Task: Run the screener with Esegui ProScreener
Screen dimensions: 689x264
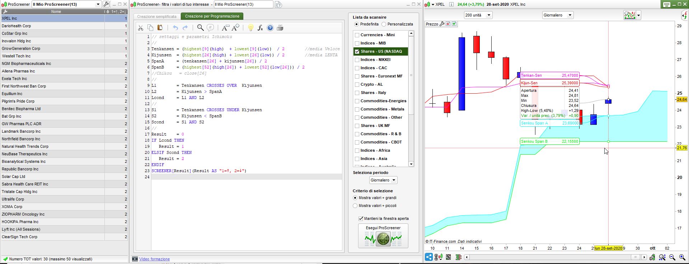Action: pos(383,236)
